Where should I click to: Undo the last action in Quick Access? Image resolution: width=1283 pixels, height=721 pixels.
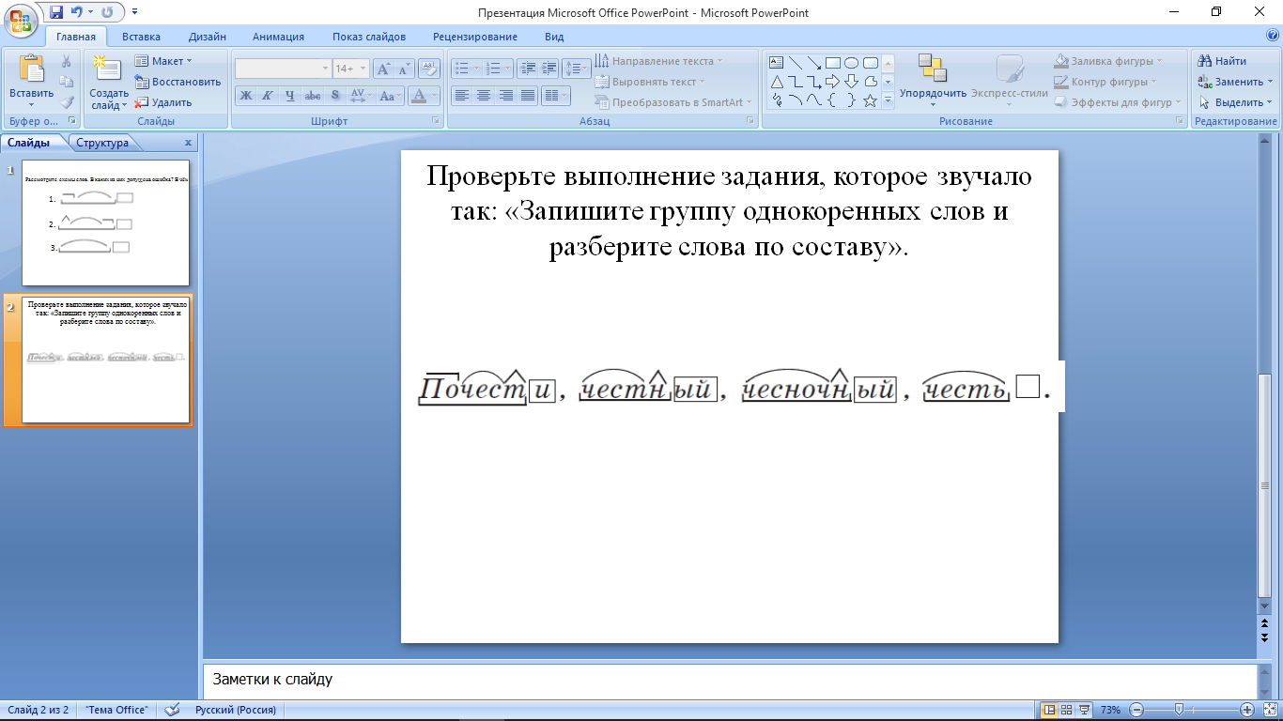(76, 12)
